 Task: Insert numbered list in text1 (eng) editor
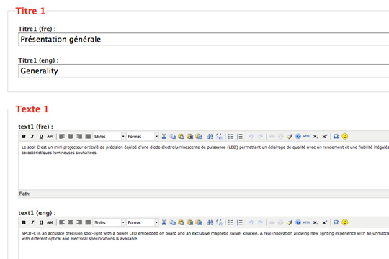click(240, 222)
